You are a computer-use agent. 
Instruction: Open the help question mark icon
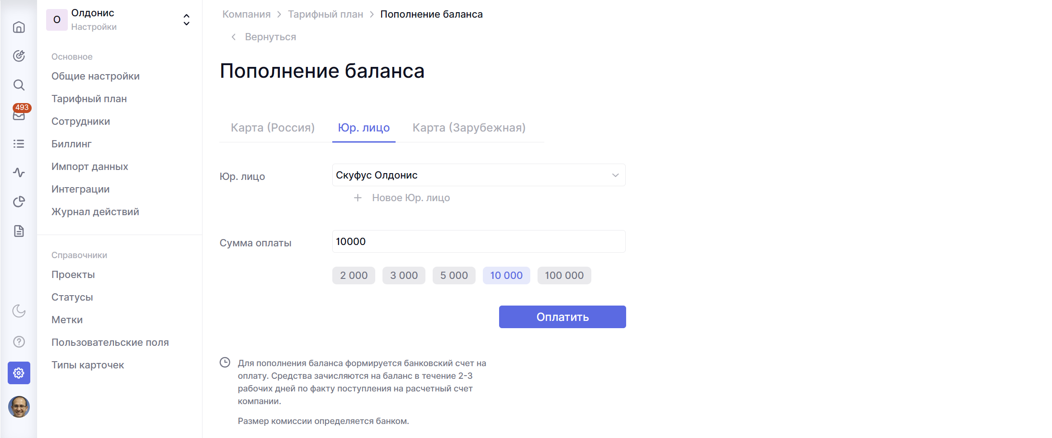coord(19,342)
